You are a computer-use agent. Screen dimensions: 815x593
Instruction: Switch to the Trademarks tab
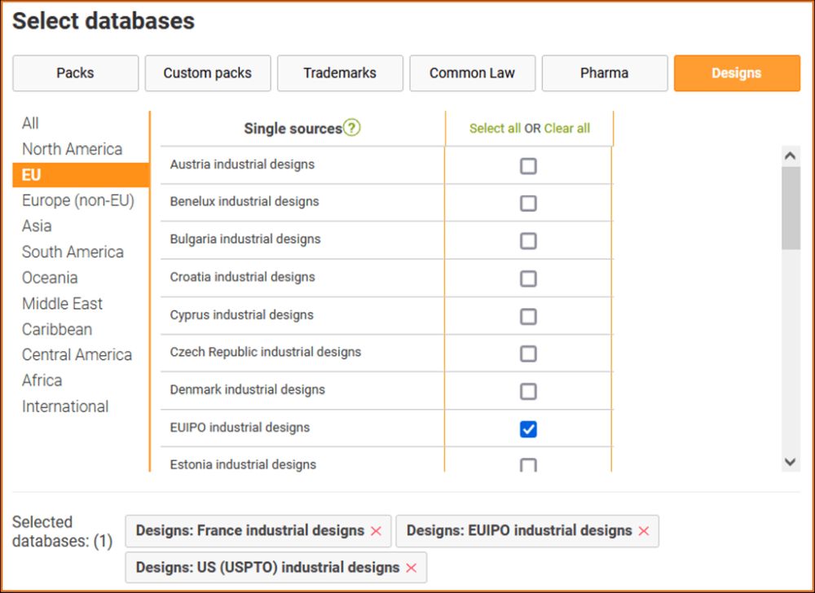click(340, 73)
